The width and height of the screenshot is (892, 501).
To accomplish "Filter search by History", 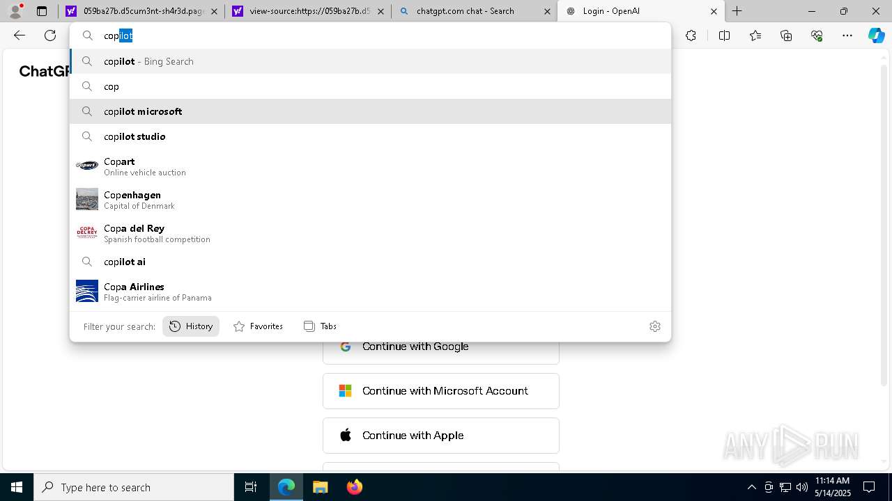I will coord(191,326).
